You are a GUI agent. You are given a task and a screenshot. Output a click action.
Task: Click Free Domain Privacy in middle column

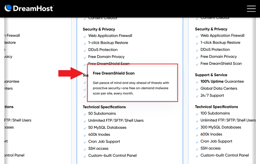tap(106, 57)
